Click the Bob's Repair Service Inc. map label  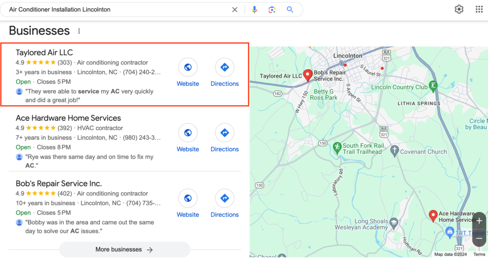coord(330,76)
